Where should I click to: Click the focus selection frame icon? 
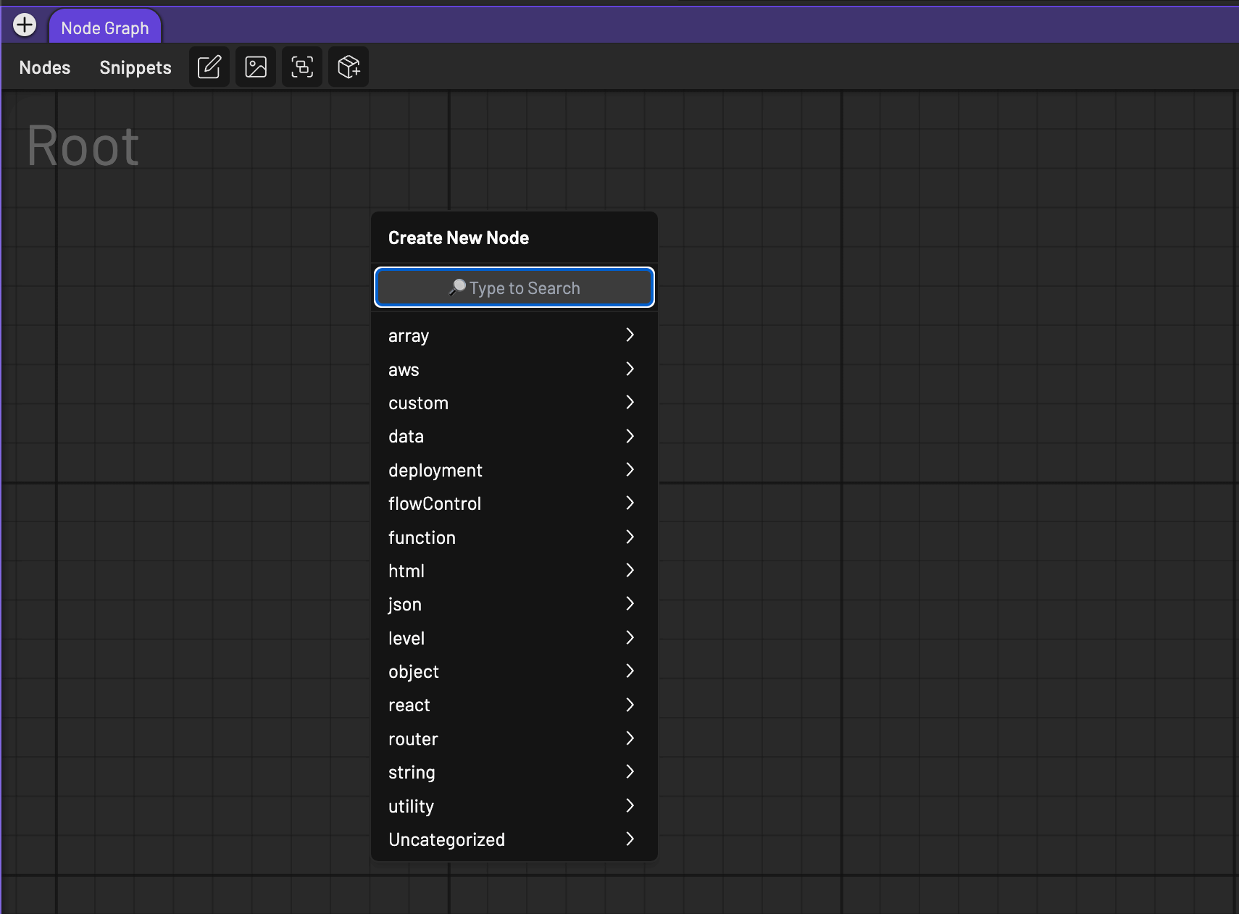coord(302,67)
